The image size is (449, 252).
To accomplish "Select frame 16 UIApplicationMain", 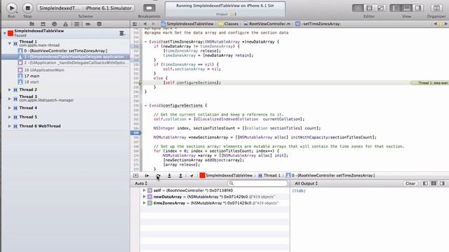I will coord(41,70).
